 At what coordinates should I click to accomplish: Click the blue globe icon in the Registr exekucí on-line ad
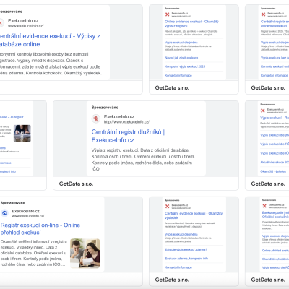pyautogui.click(x=4, y=213)
